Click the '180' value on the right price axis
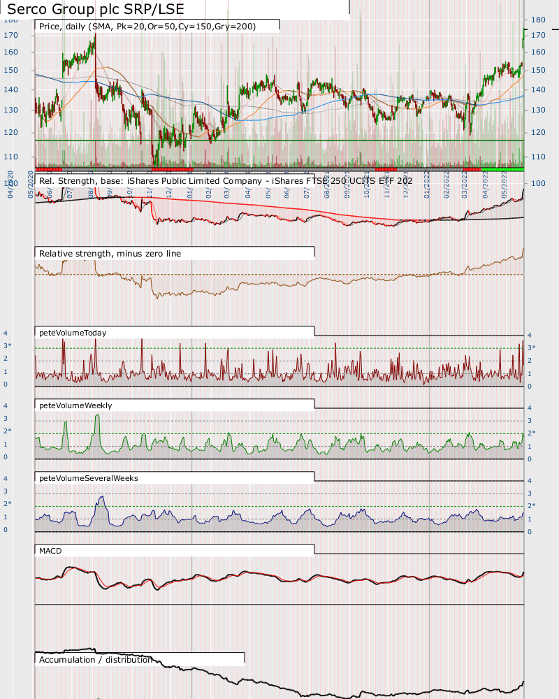The image size is (559, 699). 538,20
